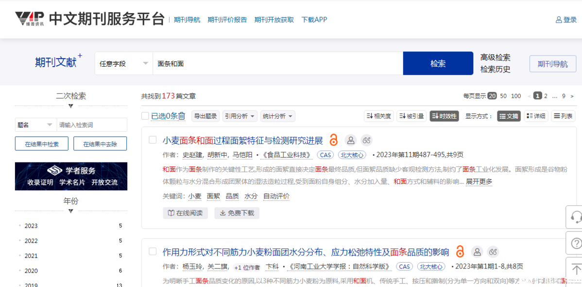Go to results page 9
The height and width of the screenshot is (287, 582).
coord(564,96)
